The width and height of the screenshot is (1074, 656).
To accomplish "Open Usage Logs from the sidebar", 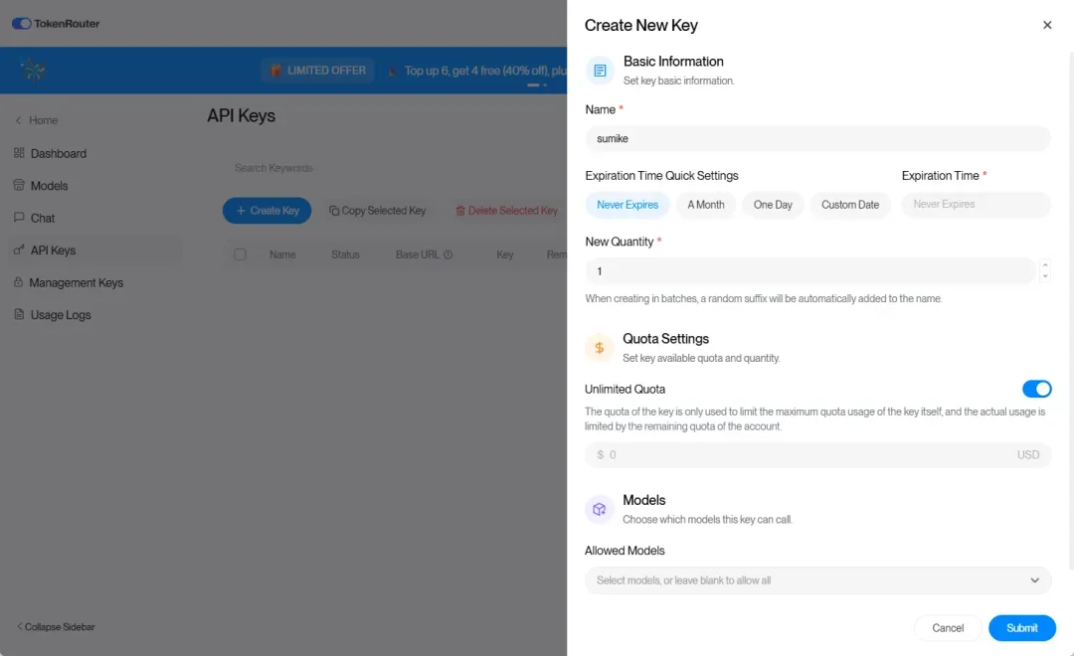I will pyautogui.click(x=61, y=315).
